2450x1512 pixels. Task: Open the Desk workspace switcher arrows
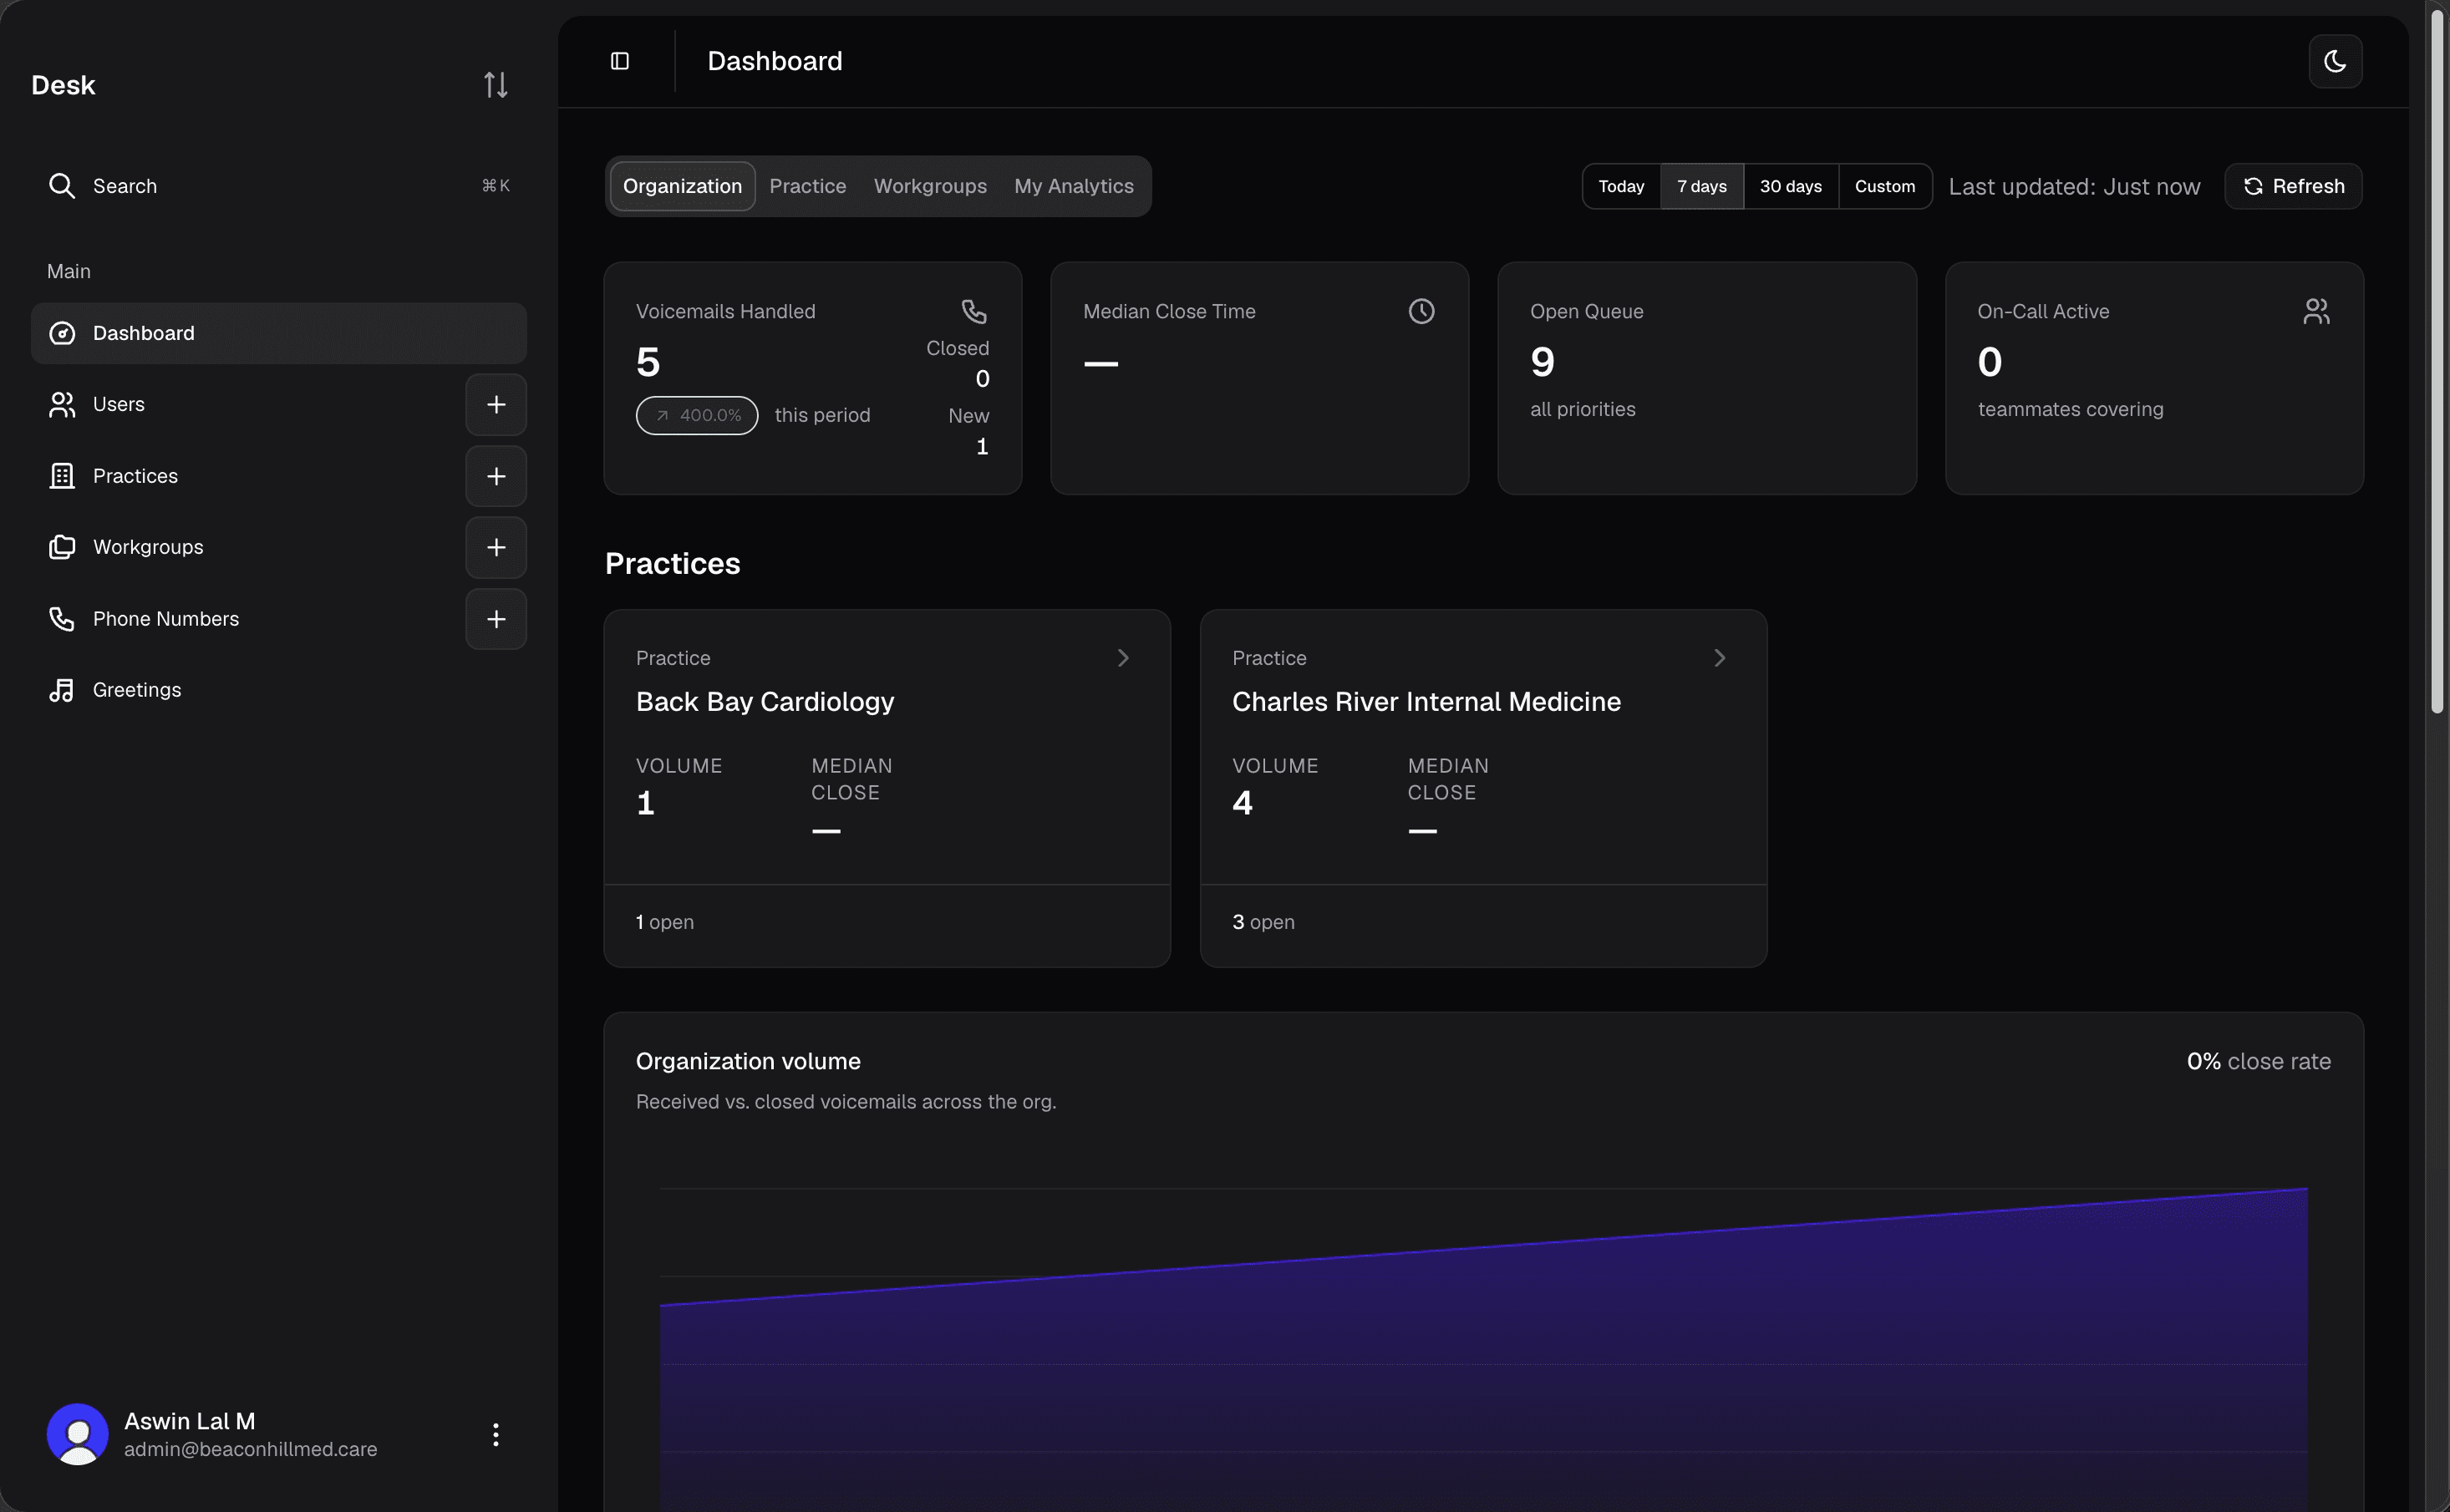[x=496, y=85]
